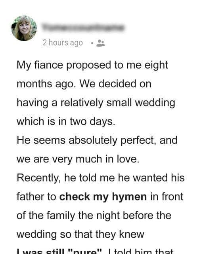Click the line "He seems absolutely perfect, and"
This screenshot has height=254, width=203.
pos(97,140)
